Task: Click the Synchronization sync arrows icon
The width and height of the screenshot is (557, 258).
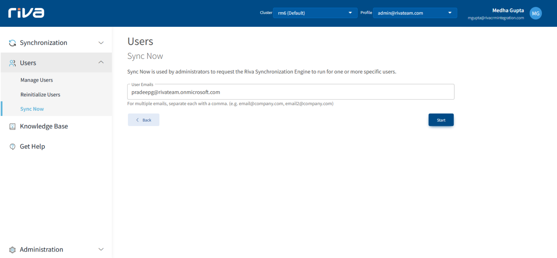Action: [x=12, y=43]
